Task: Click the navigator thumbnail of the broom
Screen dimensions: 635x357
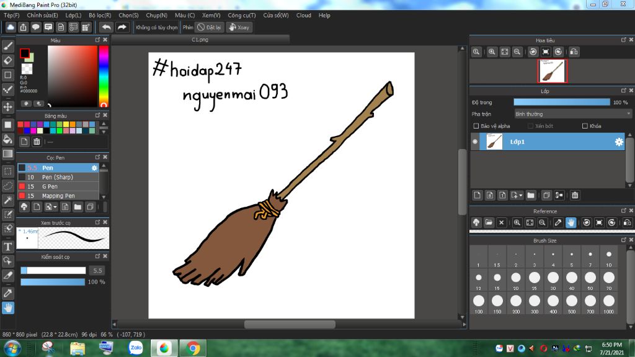Action: point(552,71)
